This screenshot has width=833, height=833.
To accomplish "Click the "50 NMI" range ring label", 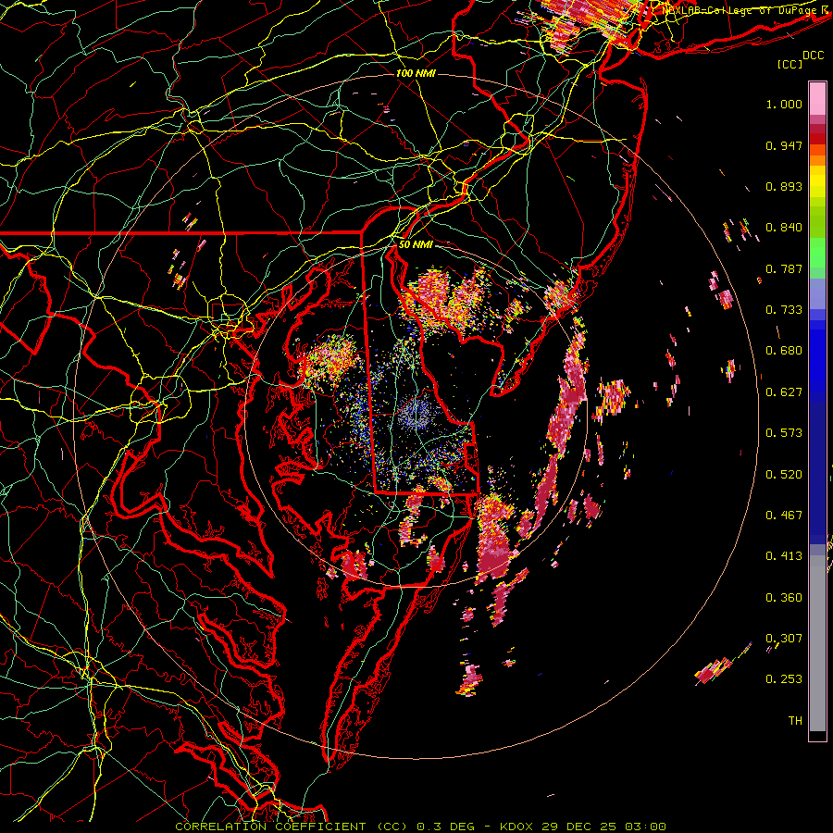I will coord(416,244).
